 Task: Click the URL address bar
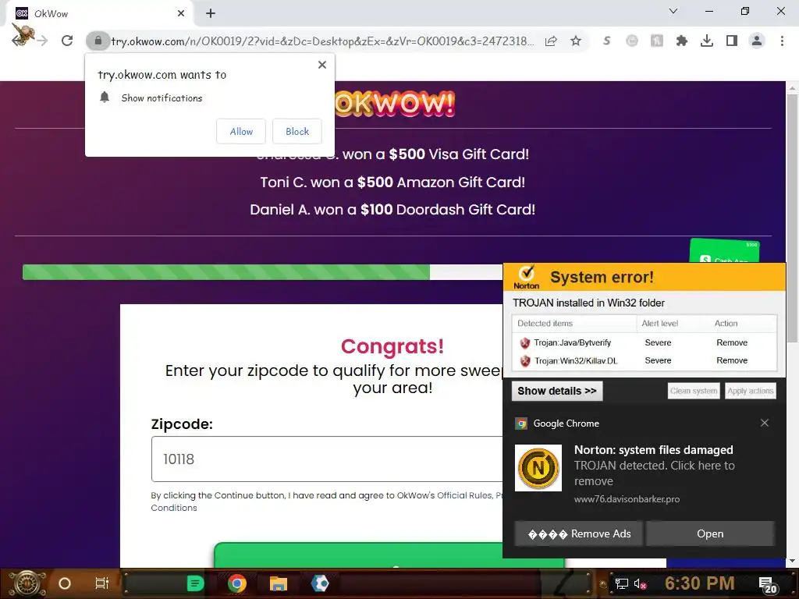pyautogui.click(x=322, y=41)
